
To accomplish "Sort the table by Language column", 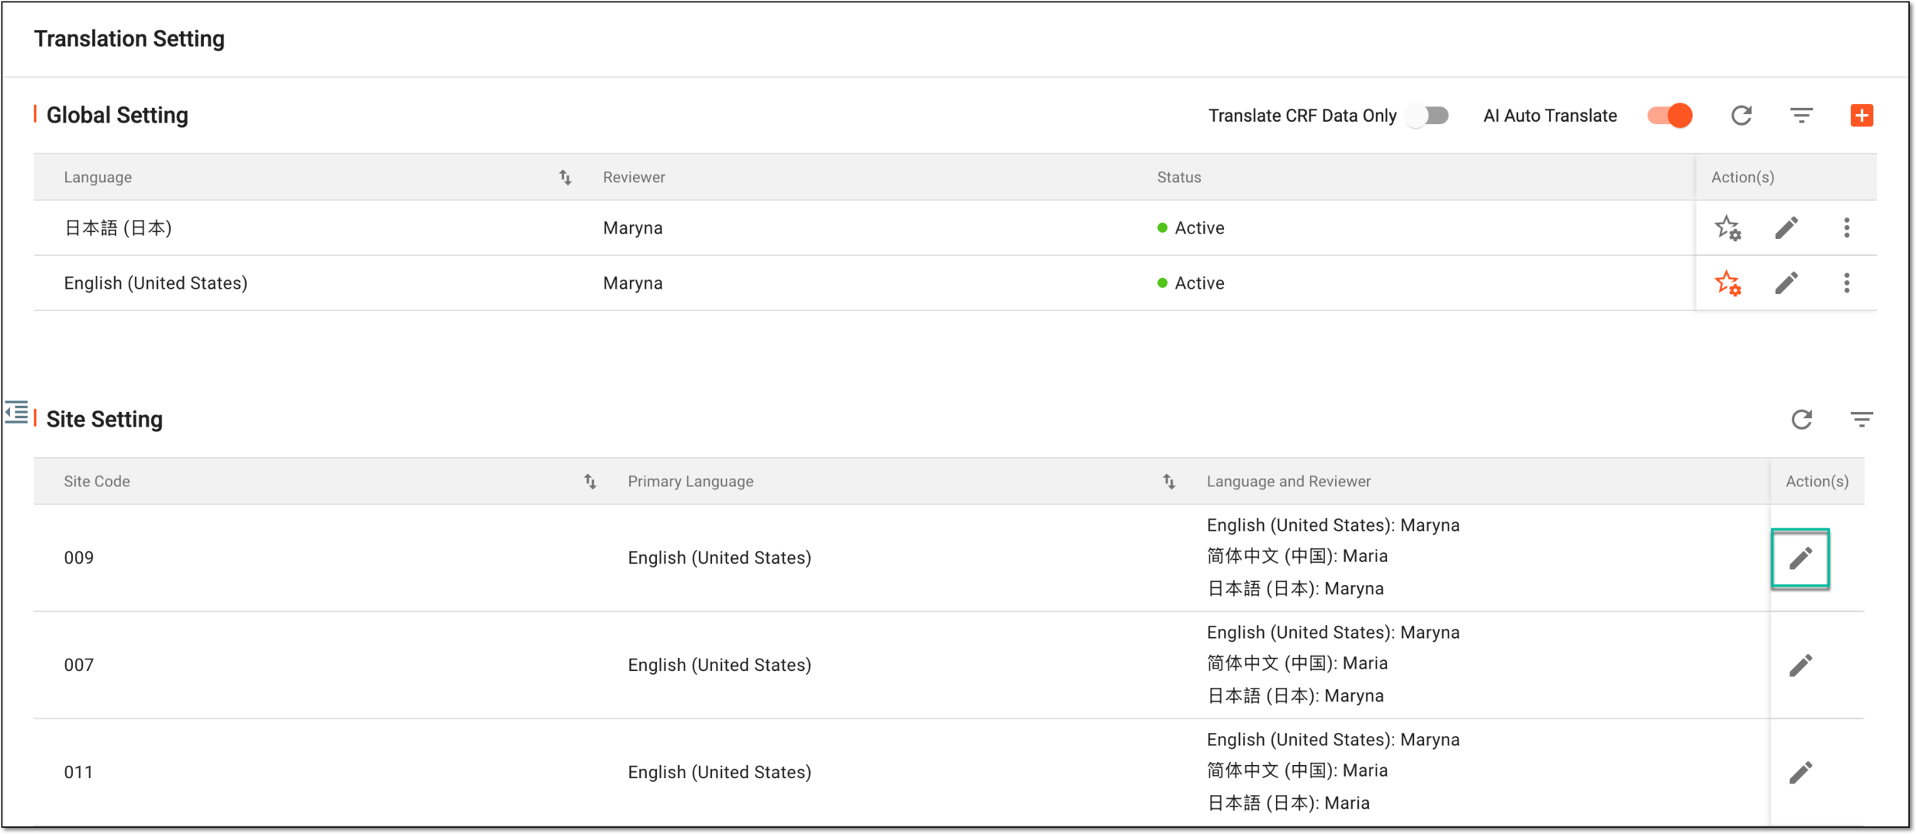I will click(x=565, y=178).
